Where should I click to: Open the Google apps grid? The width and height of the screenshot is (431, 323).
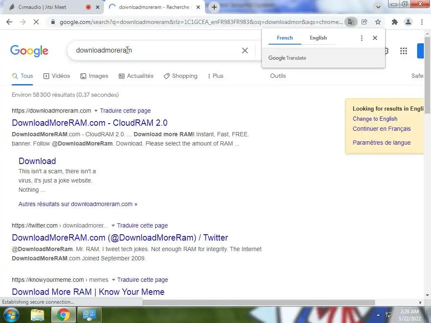coord(404,51)
